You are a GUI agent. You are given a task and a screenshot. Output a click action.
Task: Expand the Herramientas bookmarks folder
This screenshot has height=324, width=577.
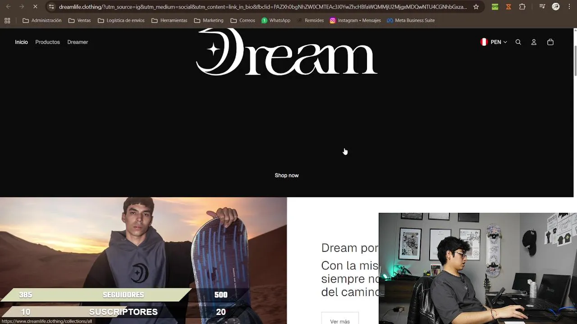click(x=169, y=20)
